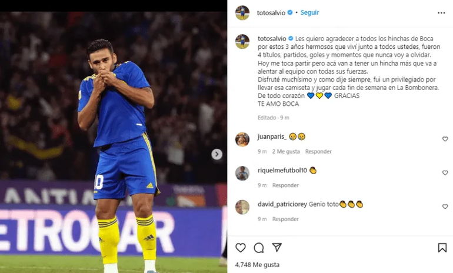Reply to juanparis_ comment
The height and width of the screenshot is (273, 453).
pyautogui.click(x=318, y=152)
